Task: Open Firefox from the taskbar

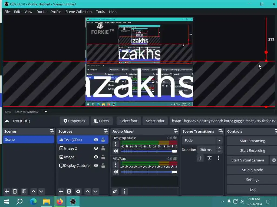Action: pos(60,201)
